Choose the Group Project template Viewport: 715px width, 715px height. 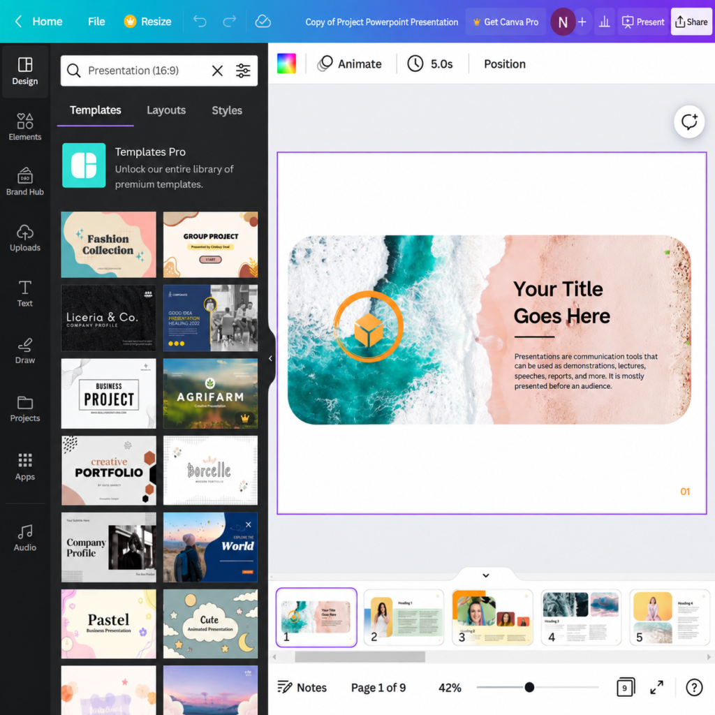pos(210,244)
